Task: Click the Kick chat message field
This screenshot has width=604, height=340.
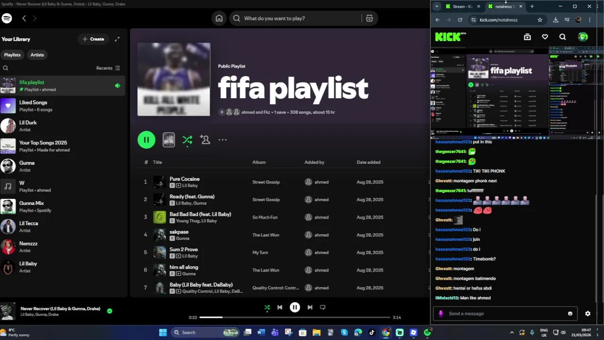Action: pyautogui.click(x=505, y=314)
